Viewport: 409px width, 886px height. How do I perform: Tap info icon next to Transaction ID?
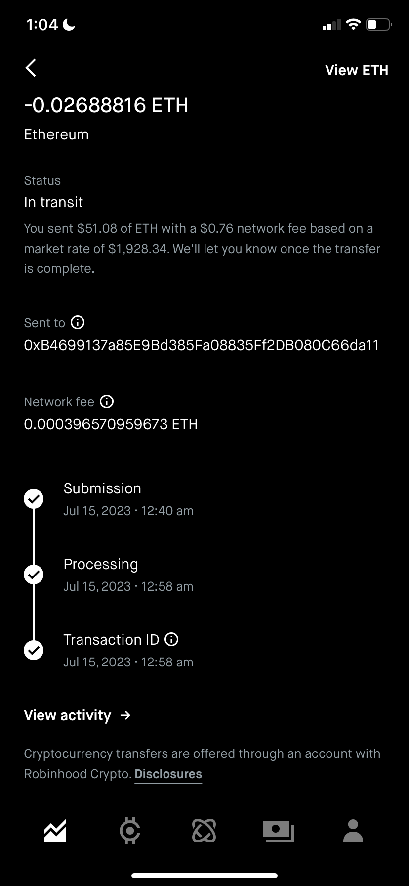coord(171,639)
